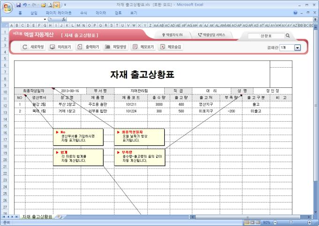
Task: Select the shortage cell -200
Action: [x=231, y=111]
